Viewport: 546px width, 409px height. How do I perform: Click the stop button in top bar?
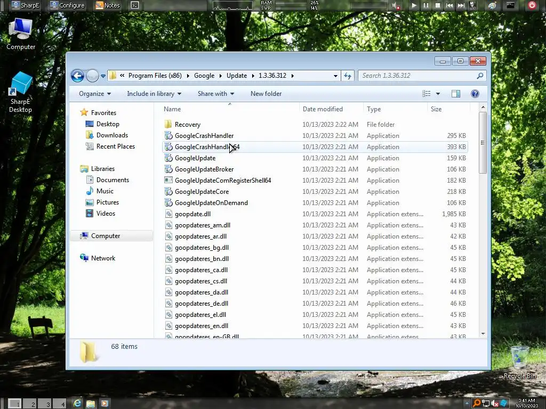pos(438,5)
